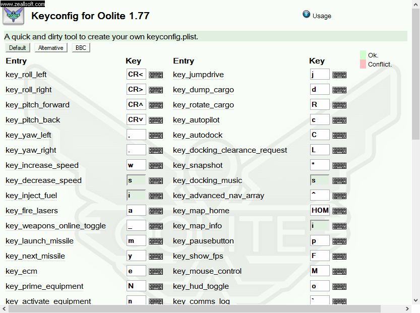This screenshot has height=313, width=420.
Task: Click keyboard icon beside key_jumpdrive
Action: click(339, 75)
